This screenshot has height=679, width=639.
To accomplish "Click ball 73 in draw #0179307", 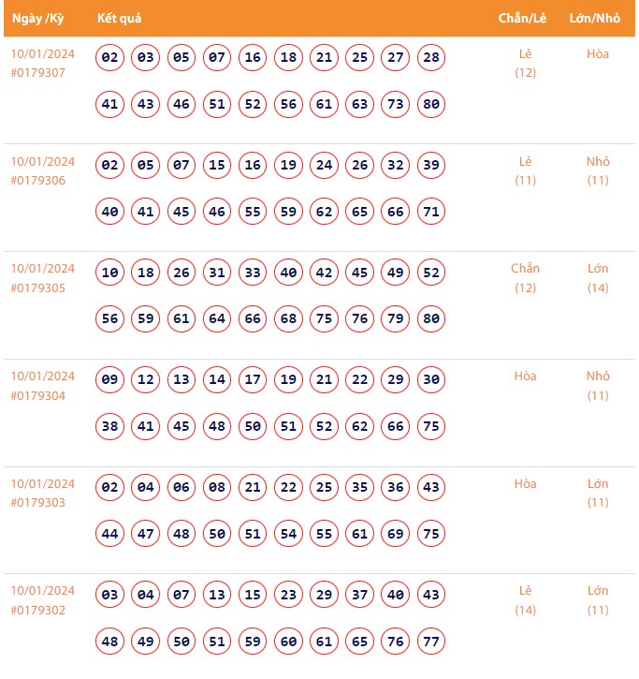I will click(396, 104).
